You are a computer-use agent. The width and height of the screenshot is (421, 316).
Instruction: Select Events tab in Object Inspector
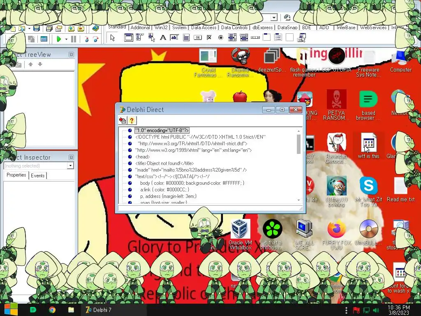pyautogui.click(x=37, y=175)
